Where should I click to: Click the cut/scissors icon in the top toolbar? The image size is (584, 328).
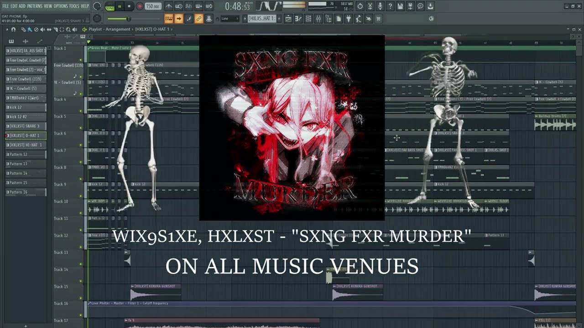pyautogui.click(x=370, y=6)
